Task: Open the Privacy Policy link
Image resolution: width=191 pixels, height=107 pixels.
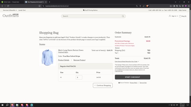Action: tap(134, 83)
